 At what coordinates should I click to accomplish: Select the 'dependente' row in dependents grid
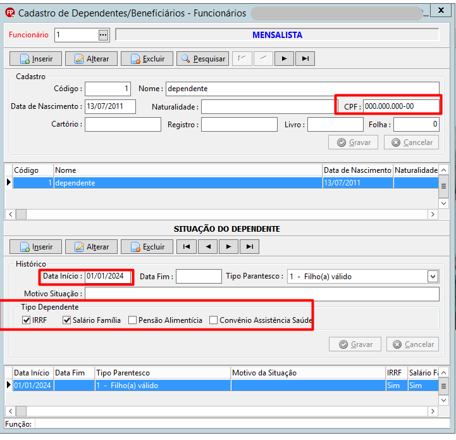(225, 183)
